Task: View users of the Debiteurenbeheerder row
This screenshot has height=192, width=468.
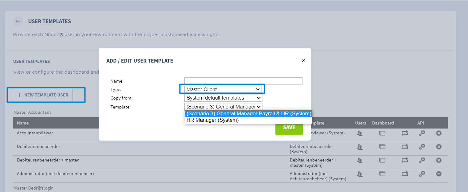Action: 359,147
